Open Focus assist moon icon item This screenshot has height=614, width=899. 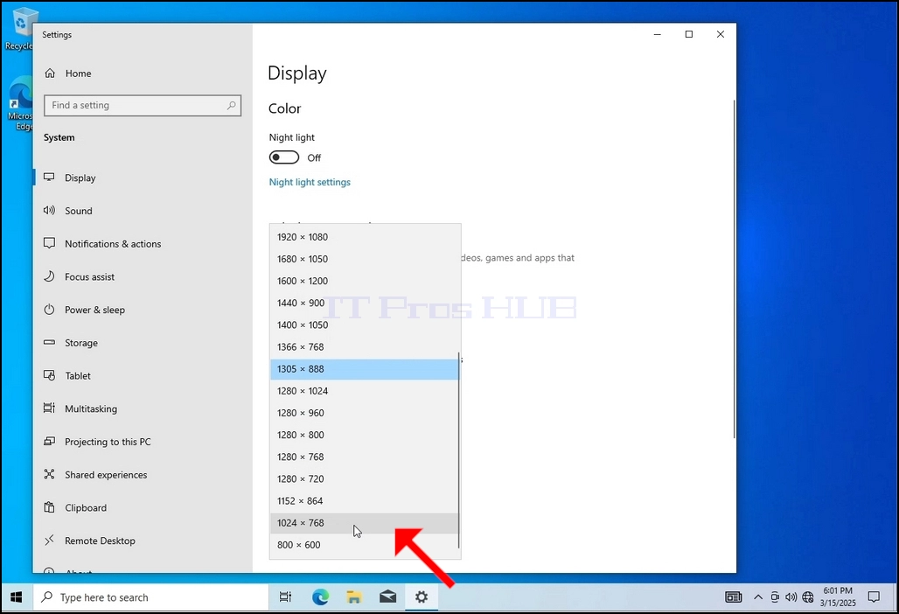49,277
